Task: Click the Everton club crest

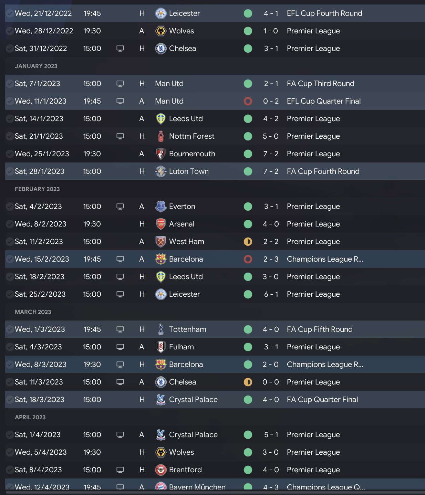Action: (161, 207)
